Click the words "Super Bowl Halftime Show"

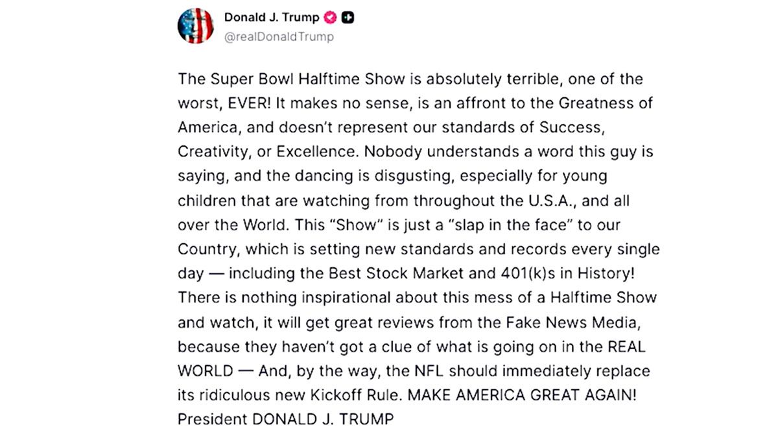pyautogui.click(x=276, y=80)
